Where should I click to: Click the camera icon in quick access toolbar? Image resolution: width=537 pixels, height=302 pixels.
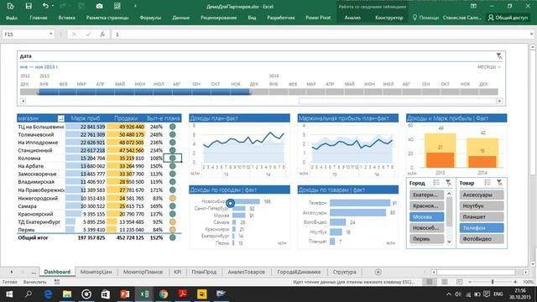pyautogui.click(x=99, y=6)
